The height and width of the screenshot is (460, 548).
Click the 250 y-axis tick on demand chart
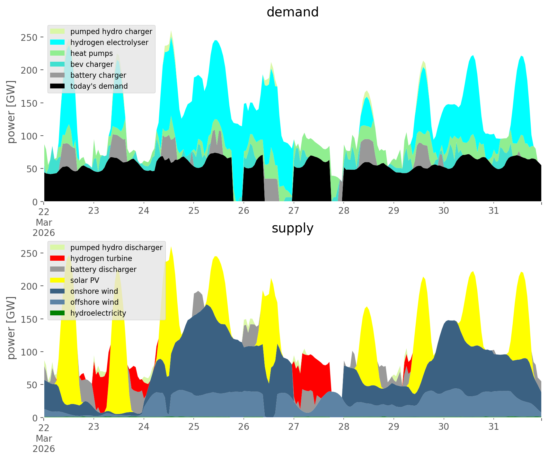pos(30,37)
